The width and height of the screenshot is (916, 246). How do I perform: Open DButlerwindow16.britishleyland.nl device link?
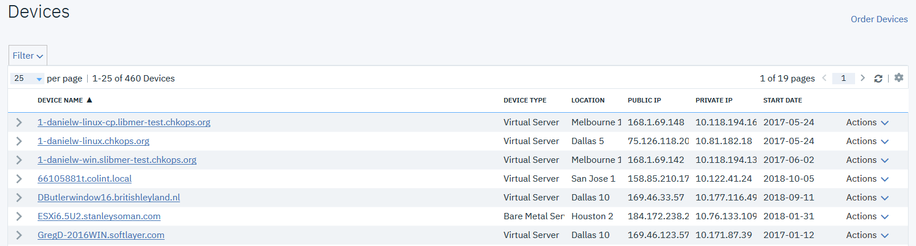(x=109, y=198)
